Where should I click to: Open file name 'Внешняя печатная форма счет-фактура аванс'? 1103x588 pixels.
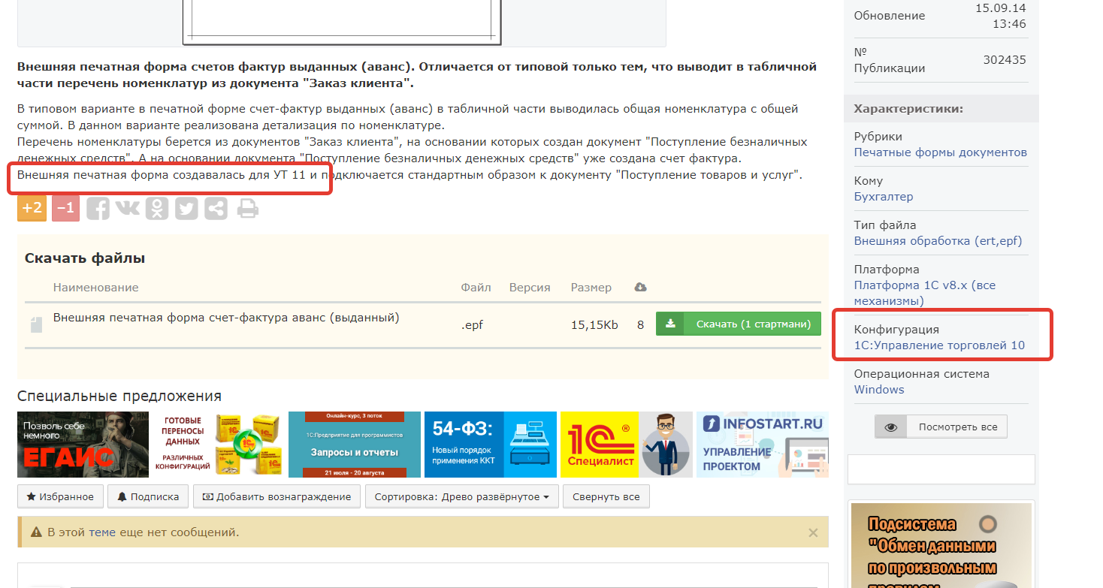(x=226, y=318)
